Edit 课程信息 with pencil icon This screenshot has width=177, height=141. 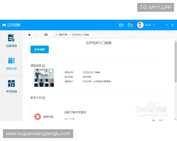coord(44,66)
